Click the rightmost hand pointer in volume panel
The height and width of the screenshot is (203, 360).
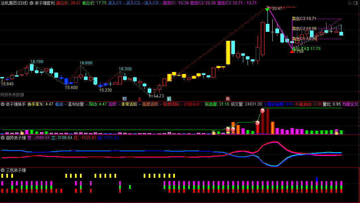coord(336,132)
